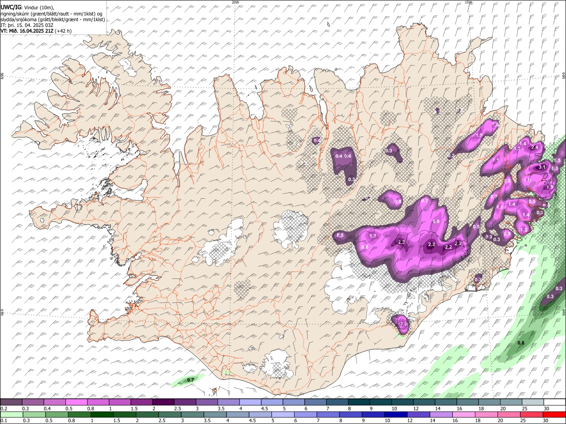Click the 0.7 value in the green patch offshore south
The height and width of the screenshot is (424, 566).
191,380
